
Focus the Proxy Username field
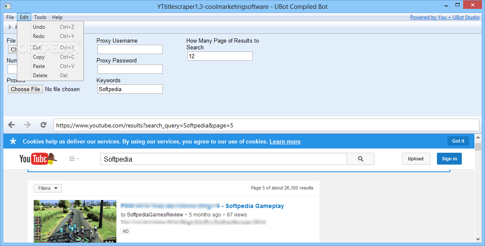130,49
